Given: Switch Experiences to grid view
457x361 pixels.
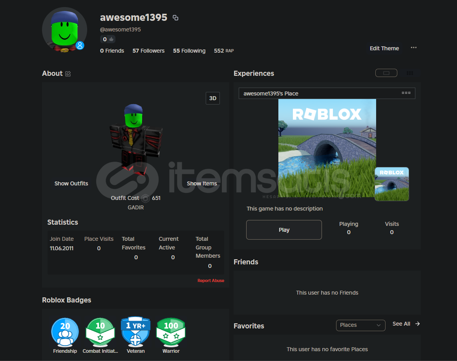Looking at the screenshot, I should click(410, 73).
